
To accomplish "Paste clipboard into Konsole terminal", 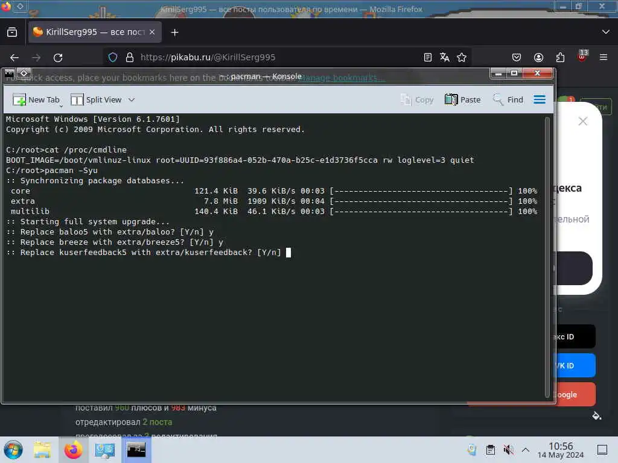I will [462, 100].
